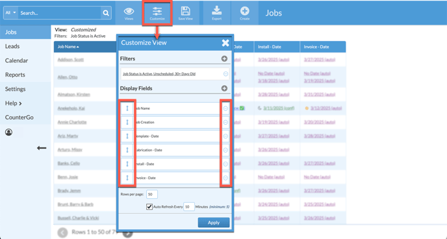Viewport: 447px width, 239px height.
Task: Open the Brady, Jemm job link
Action: point(69,190)
